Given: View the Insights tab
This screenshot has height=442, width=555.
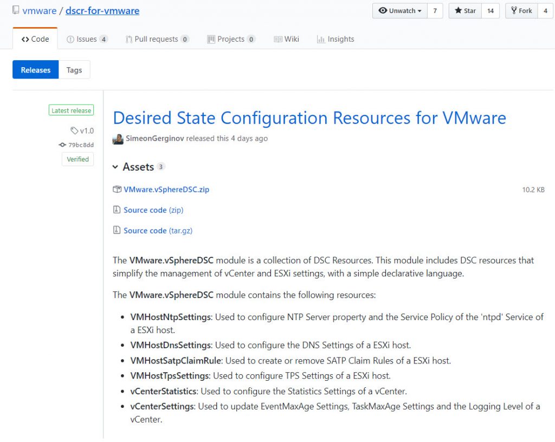Looking at the screenshot, I should [335, 39].
